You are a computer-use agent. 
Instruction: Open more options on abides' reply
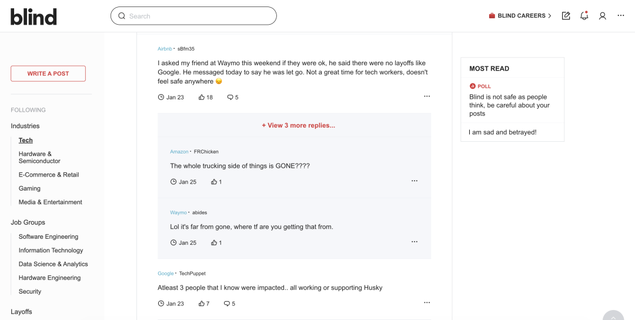[415, 242]
